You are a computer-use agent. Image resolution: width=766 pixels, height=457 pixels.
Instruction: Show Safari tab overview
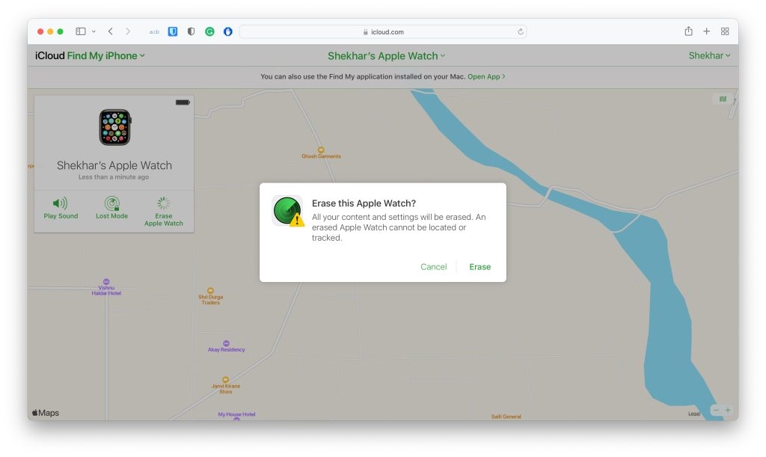click(x=725, y=31)
